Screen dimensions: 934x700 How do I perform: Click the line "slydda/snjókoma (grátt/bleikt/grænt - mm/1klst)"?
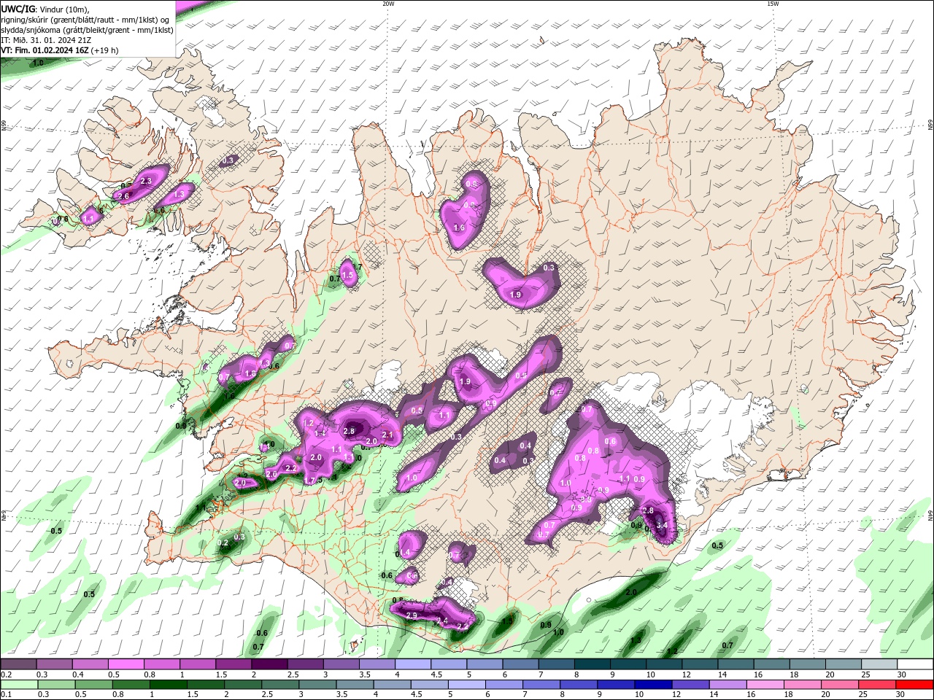[87, 30]
